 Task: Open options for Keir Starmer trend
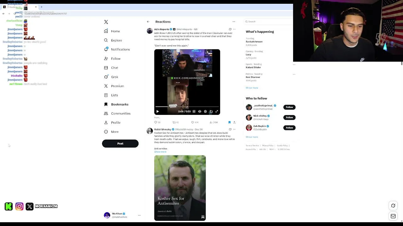(294, 74)
